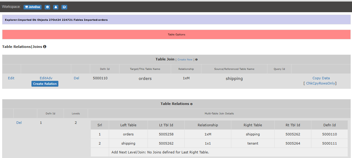Image resolution: width=352 pixels, height=158 pixels.
Task: Click the left table cell orders in row 1
Action: 128,134
